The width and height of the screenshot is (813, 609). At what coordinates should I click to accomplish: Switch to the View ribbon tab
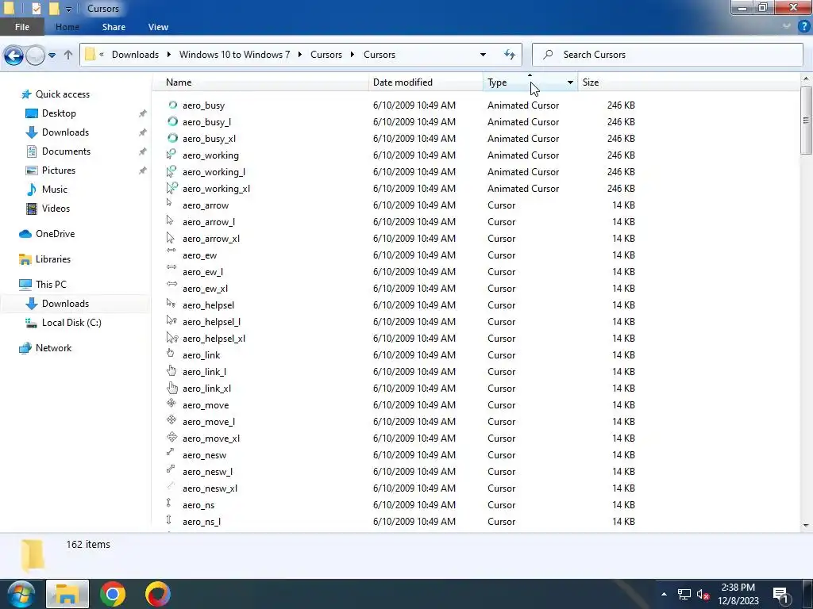tap(158, 27)
